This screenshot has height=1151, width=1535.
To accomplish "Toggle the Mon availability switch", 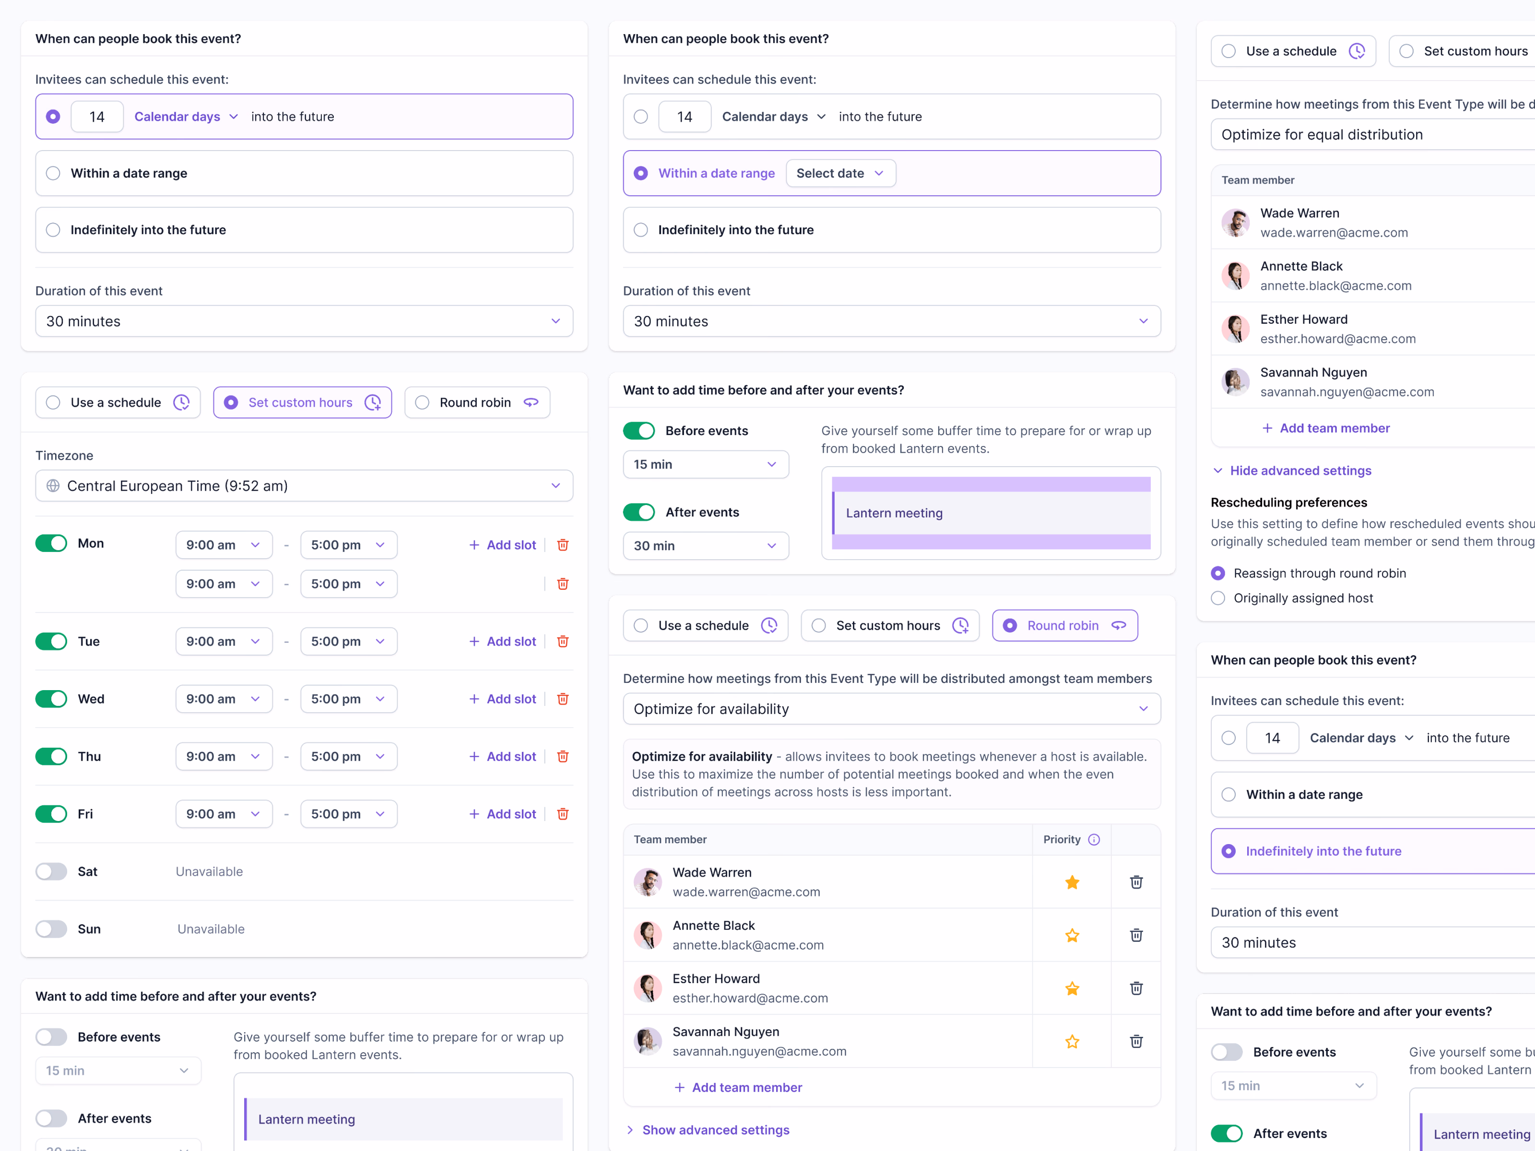I will (51, 543).
